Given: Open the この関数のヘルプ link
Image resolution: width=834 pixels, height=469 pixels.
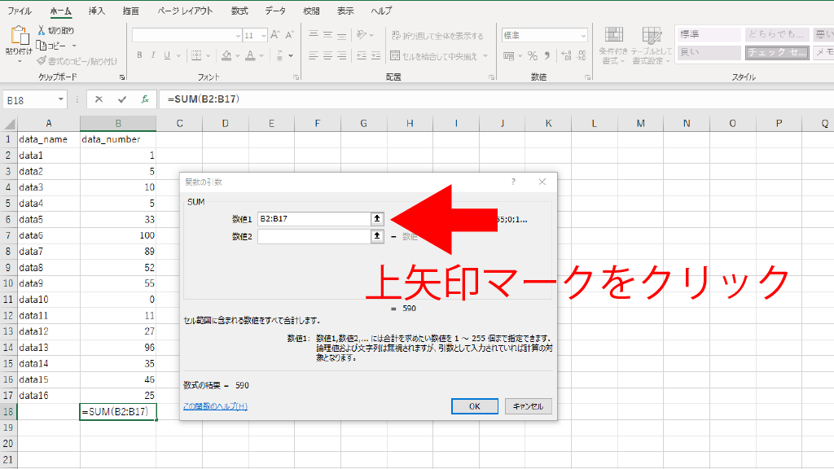Looking at the screenshot, I should point(215,405).
